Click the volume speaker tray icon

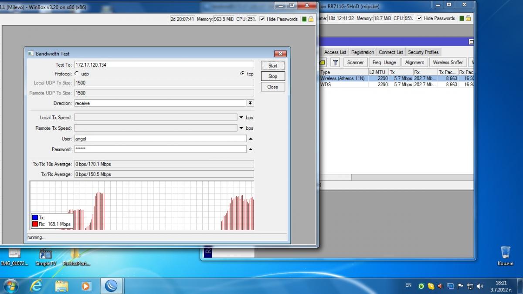480,286
